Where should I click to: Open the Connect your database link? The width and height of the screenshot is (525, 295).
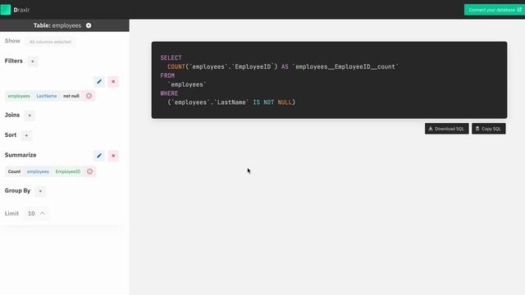495,10
